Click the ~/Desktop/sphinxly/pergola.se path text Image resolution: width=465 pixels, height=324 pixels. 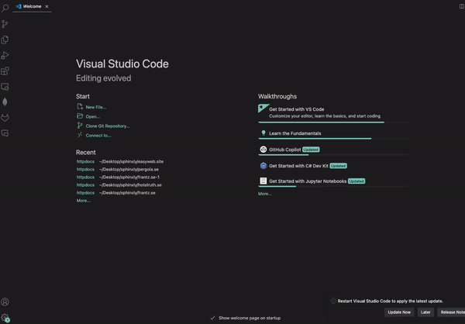click(129, 170)
